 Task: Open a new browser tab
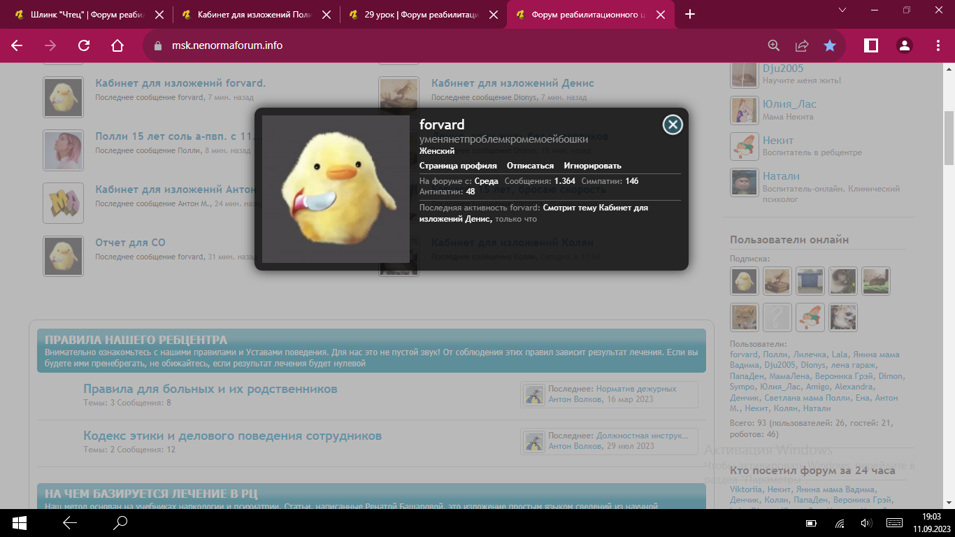[690, 14]
